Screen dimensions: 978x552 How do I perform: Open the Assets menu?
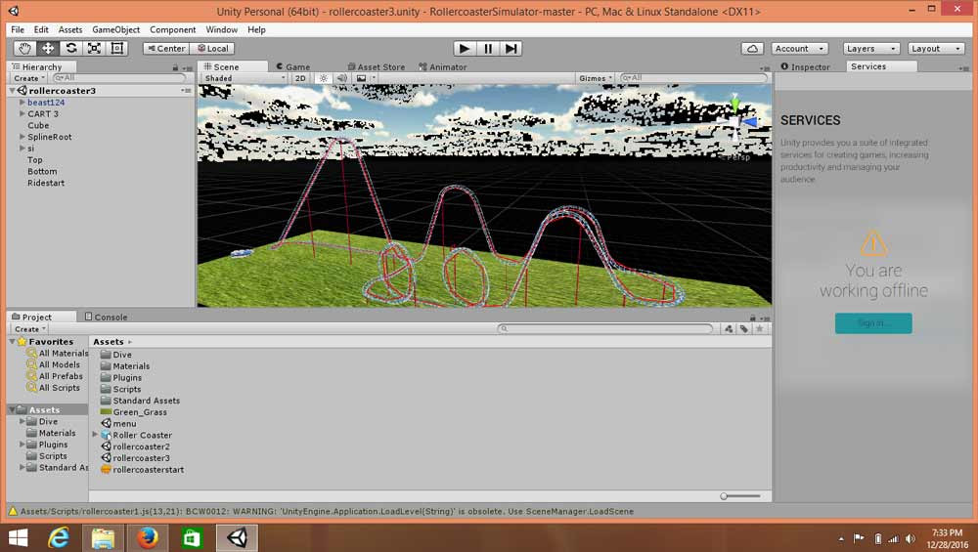click(x=69, y=29)
